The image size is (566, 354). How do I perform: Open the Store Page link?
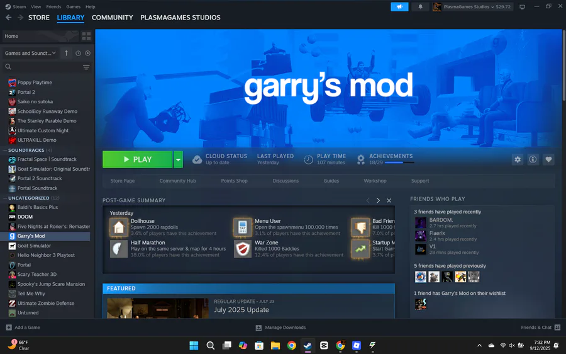pyautogui.click(x=123, y=181)
